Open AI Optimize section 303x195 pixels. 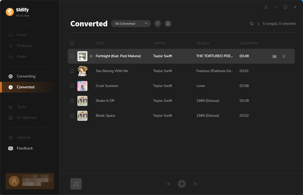(x=27, y=118)
